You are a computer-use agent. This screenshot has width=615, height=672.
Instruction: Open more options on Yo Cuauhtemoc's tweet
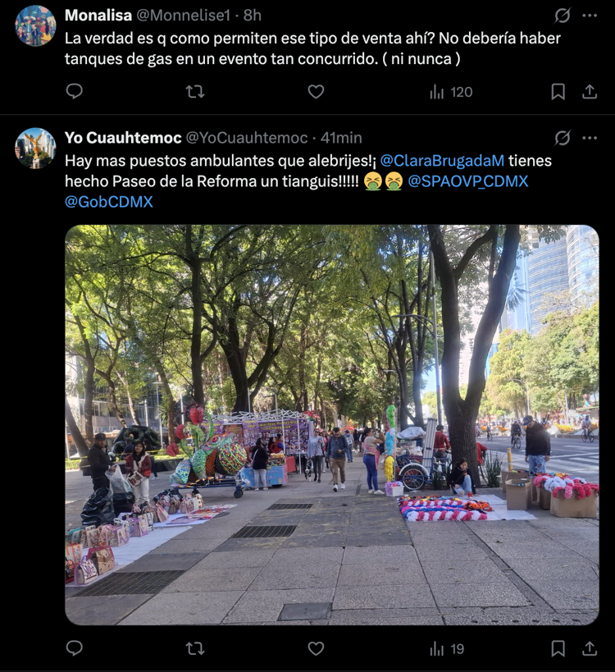[x=590, y=138]
